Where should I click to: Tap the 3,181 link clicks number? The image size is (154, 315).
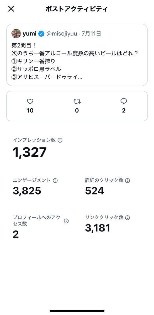[x=98, y=228]
